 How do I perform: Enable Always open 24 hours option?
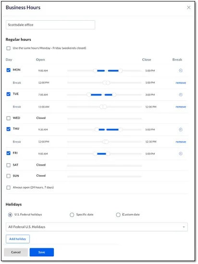9,187
